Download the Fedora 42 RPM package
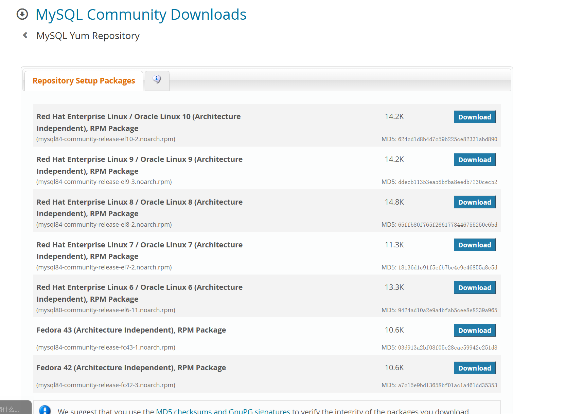This screenshot has width=566, height=414. pos(475,368)
